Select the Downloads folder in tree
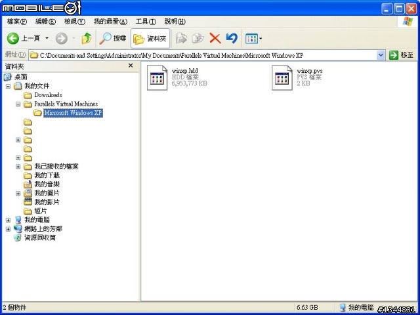The height and width of the screenshot is (315, 420). click(x=48, y=94)
